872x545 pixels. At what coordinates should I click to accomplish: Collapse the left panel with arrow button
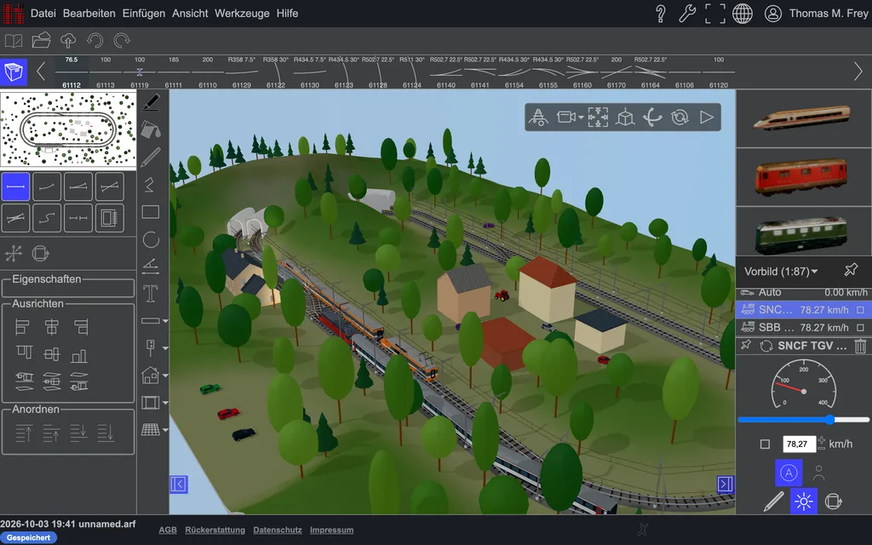(179, 485)
